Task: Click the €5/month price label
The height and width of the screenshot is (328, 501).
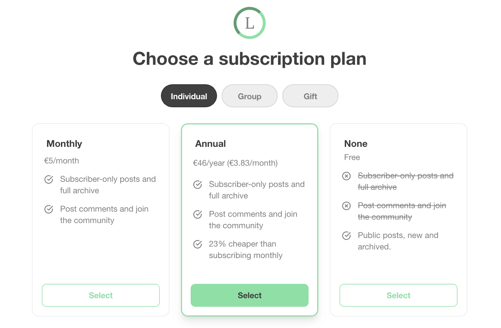Action: click(61, 161)
